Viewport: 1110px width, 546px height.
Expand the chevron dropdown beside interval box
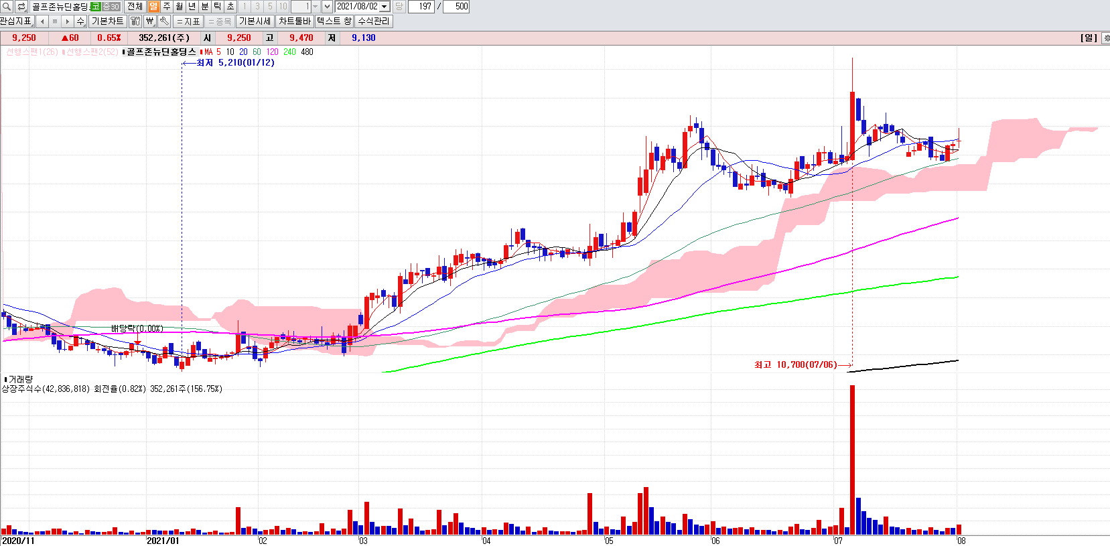pyautogui.click(x=327, y=7)
